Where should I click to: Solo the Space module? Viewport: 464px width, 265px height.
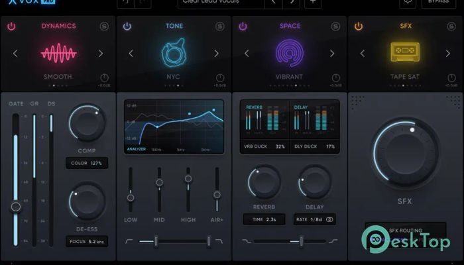pos(335,26)
